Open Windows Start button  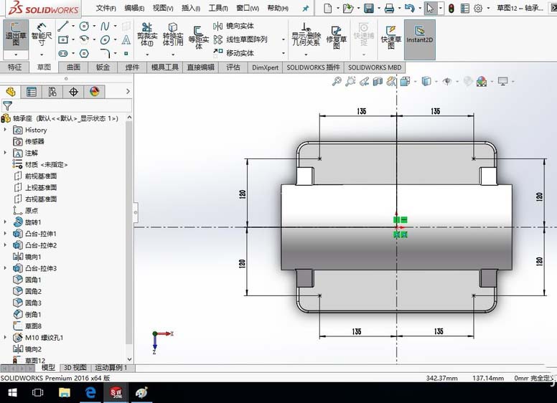point(12,392)
